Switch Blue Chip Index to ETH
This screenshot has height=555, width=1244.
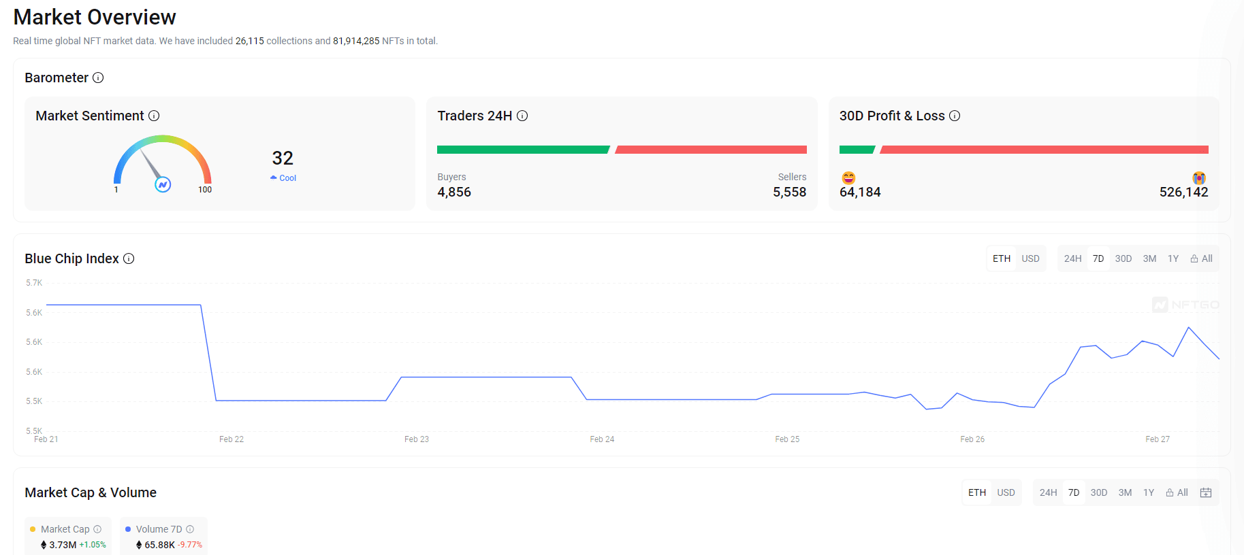[1002, 258]
